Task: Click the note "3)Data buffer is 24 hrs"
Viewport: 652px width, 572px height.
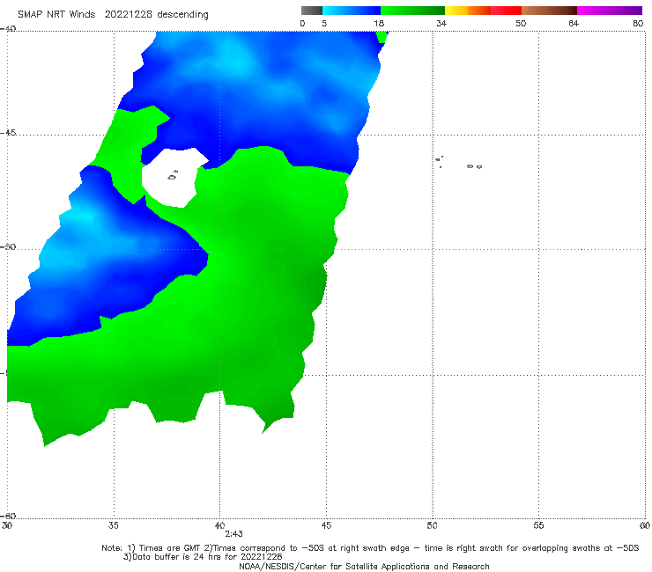Action: coord(203,557)
